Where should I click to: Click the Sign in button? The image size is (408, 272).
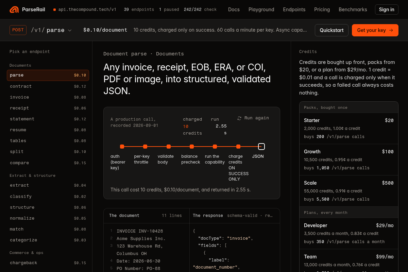[387, 10]
